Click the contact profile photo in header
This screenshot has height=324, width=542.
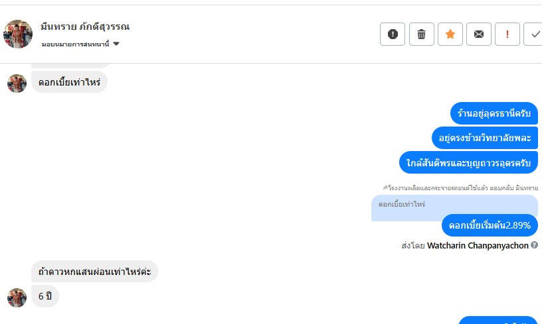pyautogui.click(x=18, y=34)
